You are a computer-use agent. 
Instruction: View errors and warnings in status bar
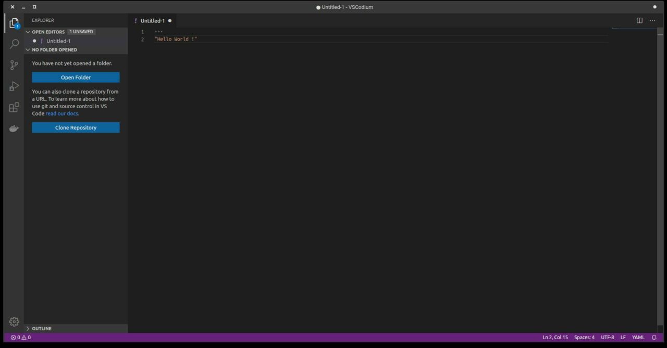click(21, 337)
